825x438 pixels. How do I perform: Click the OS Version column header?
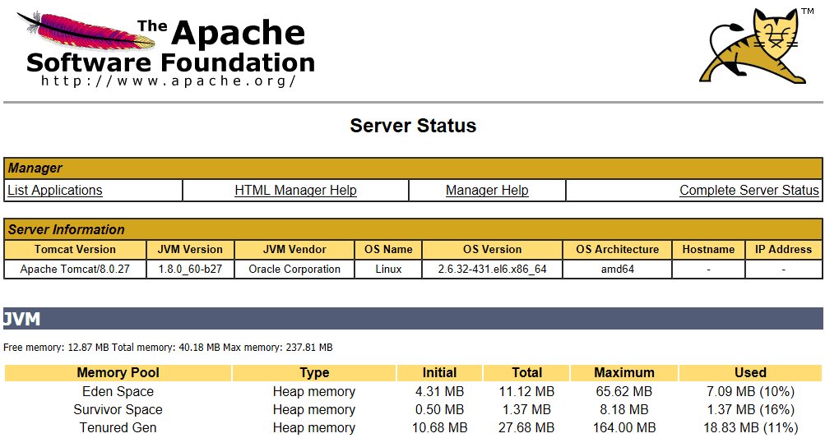pos(493,249)
